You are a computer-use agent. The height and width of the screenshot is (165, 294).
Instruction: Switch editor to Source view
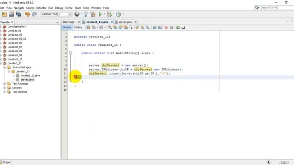67,27
